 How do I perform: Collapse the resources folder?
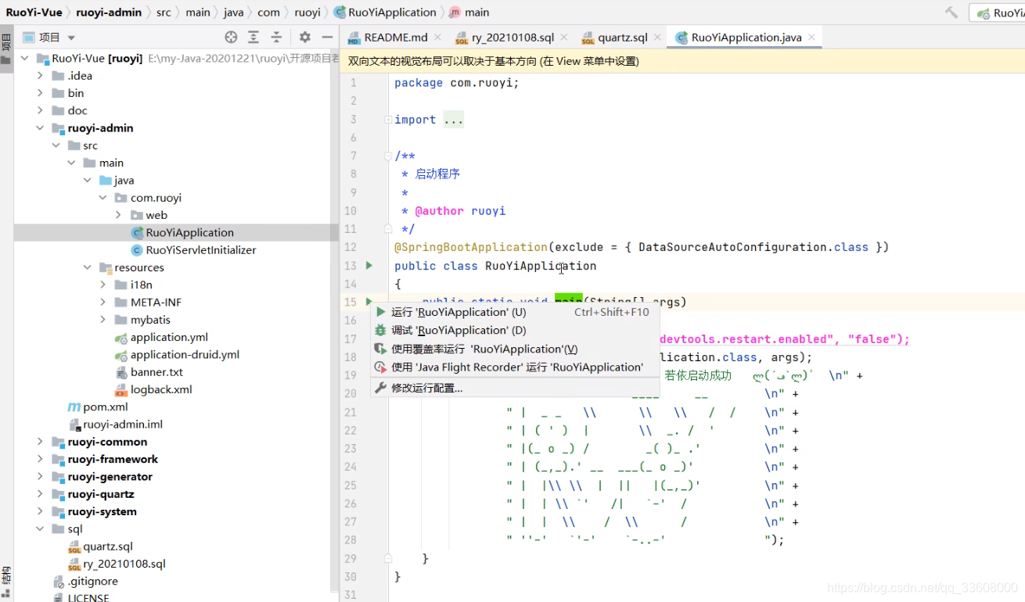point(87,267)
